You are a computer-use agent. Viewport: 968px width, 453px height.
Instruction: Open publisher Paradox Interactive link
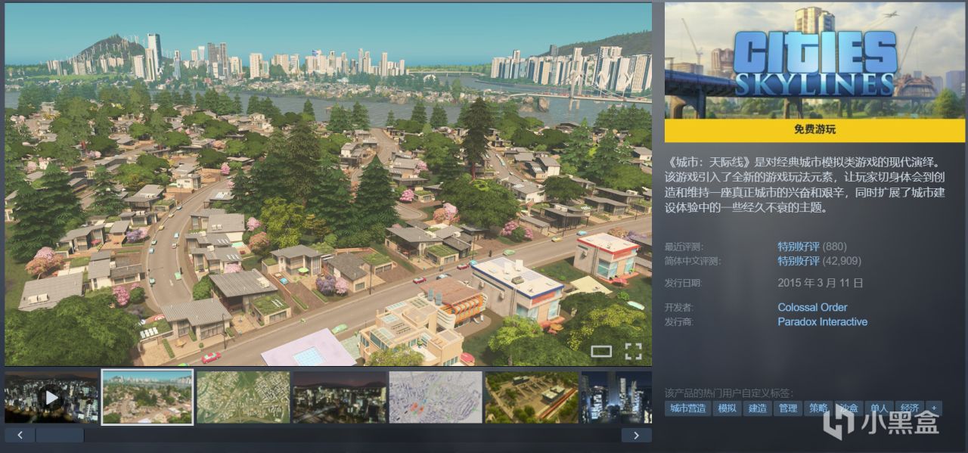(822, 321)
